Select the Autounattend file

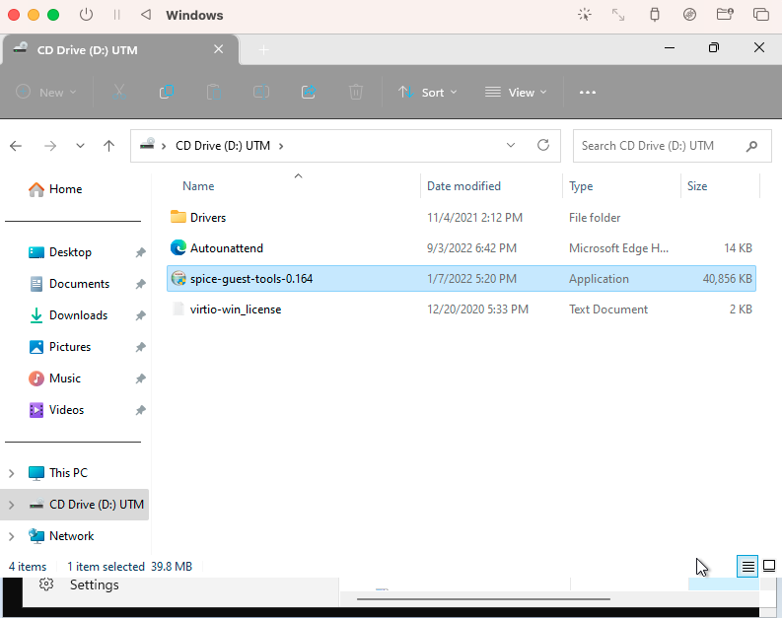(x=462, y=248)
